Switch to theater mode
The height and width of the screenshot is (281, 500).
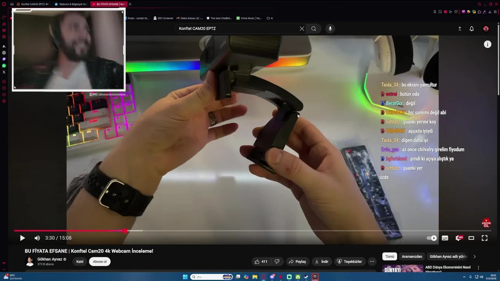click(471, 238)
